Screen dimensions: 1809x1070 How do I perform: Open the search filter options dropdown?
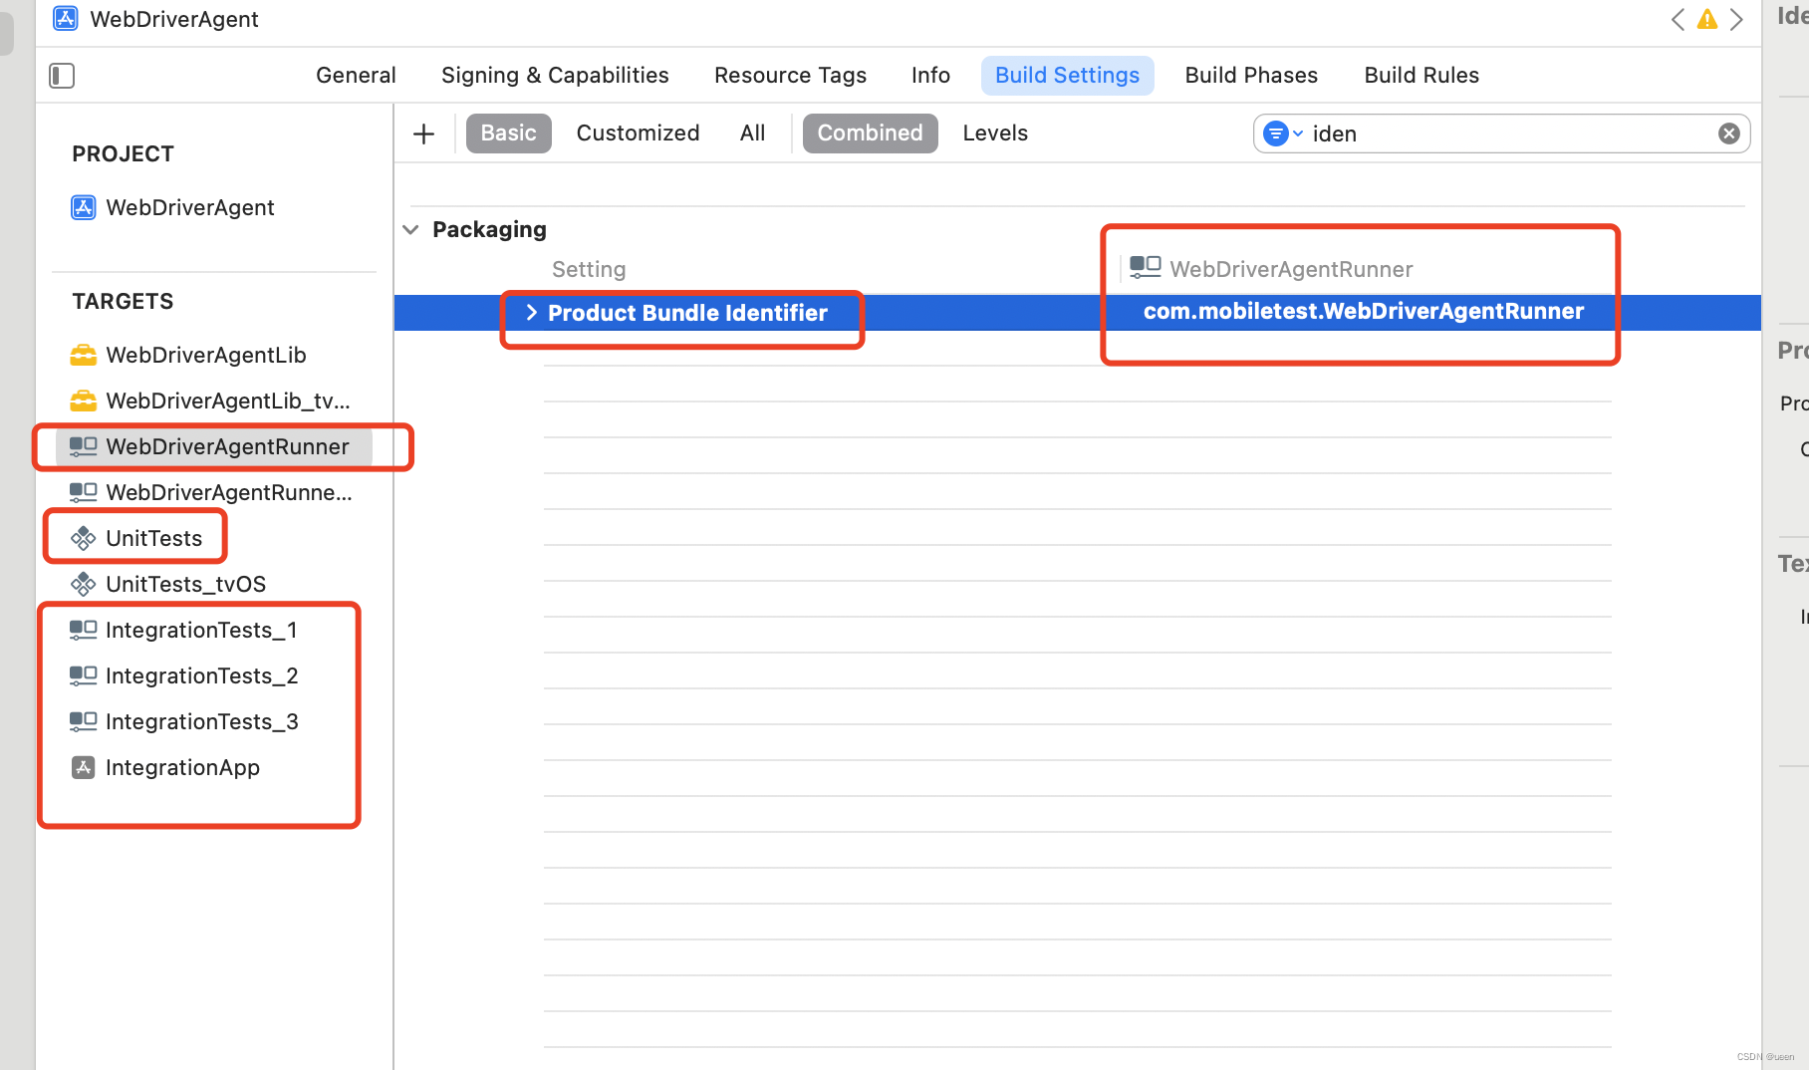coord(1284,133)
